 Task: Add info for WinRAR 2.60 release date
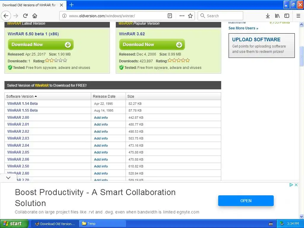click(x=101, y=173)
